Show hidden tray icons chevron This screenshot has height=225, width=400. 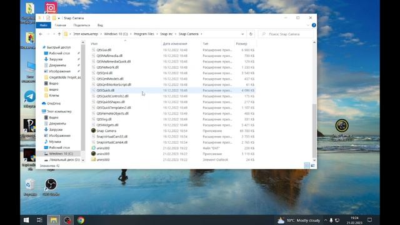(326, 221)
